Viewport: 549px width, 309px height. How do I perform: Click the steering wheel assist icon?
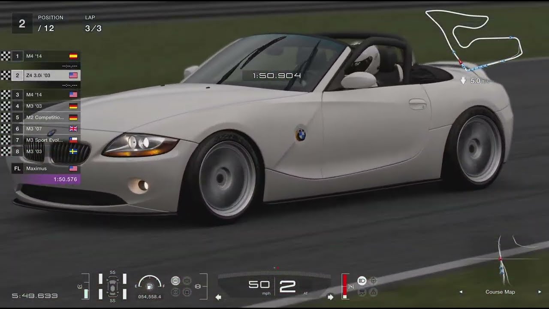pyautogui.click(x=187, y=292)
